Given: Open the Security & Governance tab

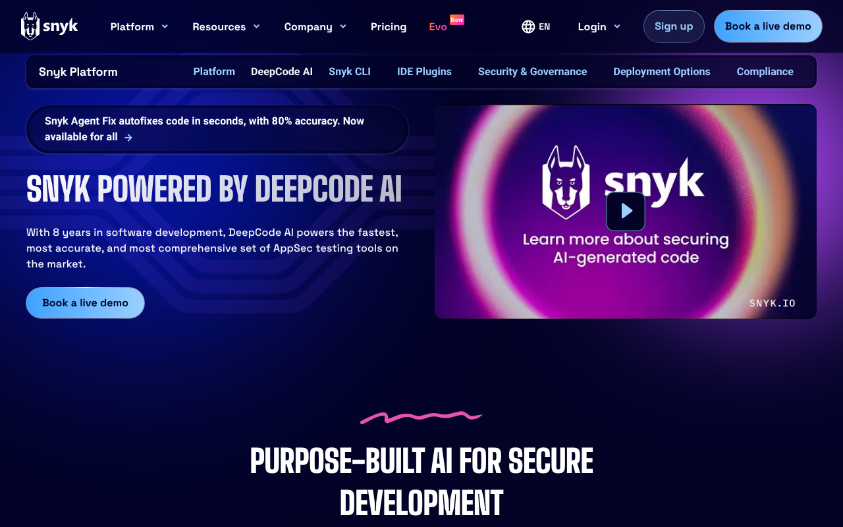Looking at the screenshot, I should (532, 72).
